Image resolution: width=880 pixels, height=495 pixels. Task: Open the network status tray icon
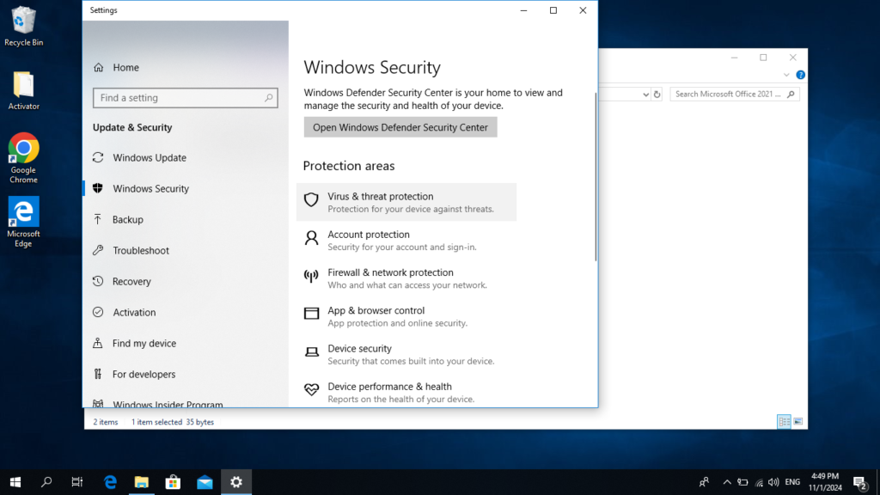click(759, 482)
